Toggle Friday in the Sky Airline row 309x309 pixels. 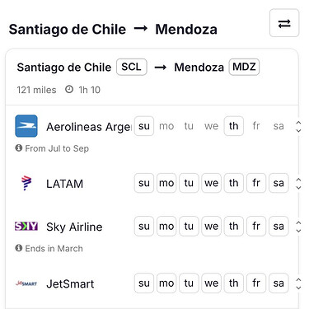pyautogui.click(x=256, y=227)
